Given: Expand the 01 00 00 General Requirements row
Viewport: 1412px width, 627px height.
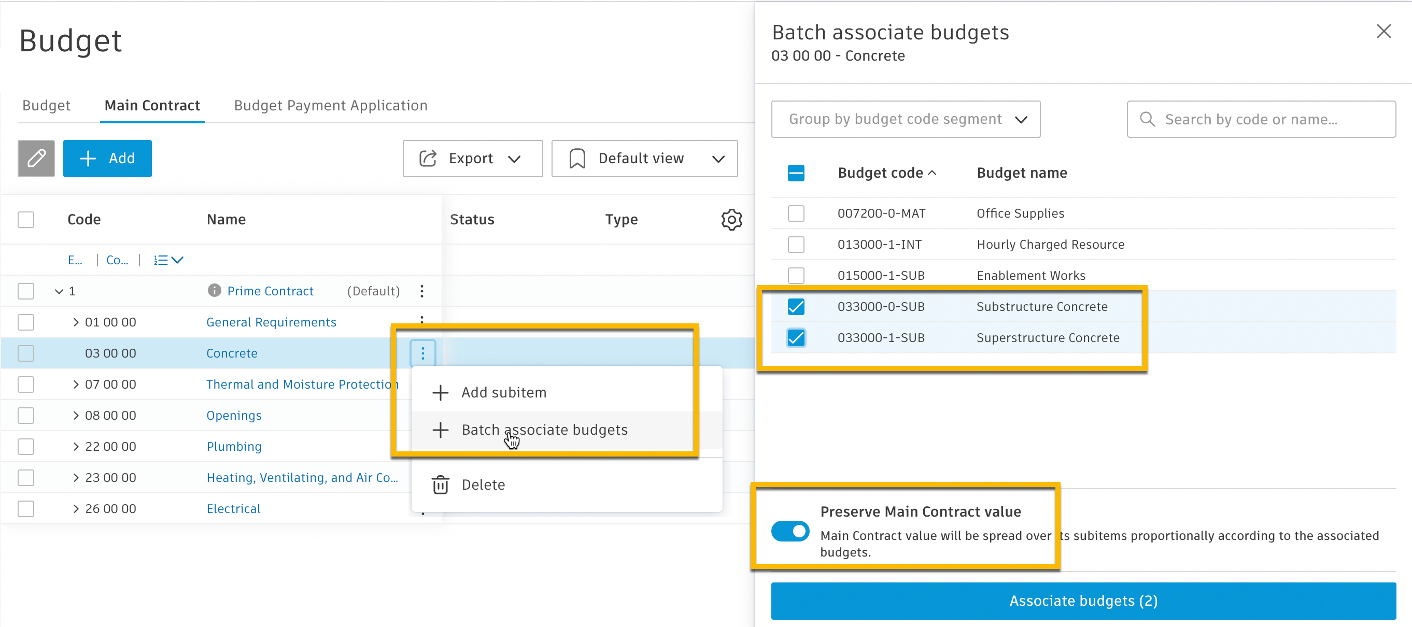Looking at the screenshot, I should tap(76, 322).
